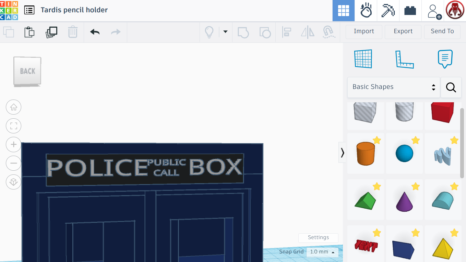Select the teal Round Roof shape

(443, 200)
